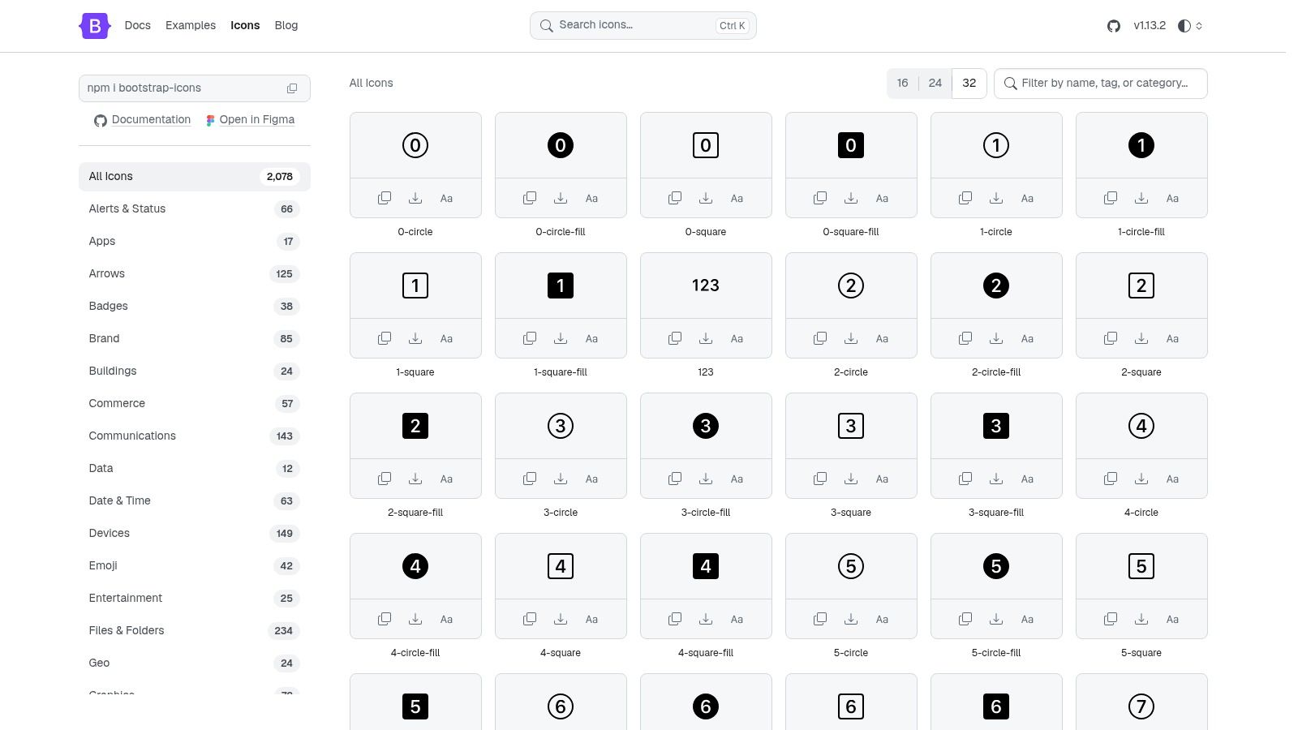This screenshot has height=730, width=1298.
Task: Click the Aa font button for 2-square
Action: (1172, 338)
